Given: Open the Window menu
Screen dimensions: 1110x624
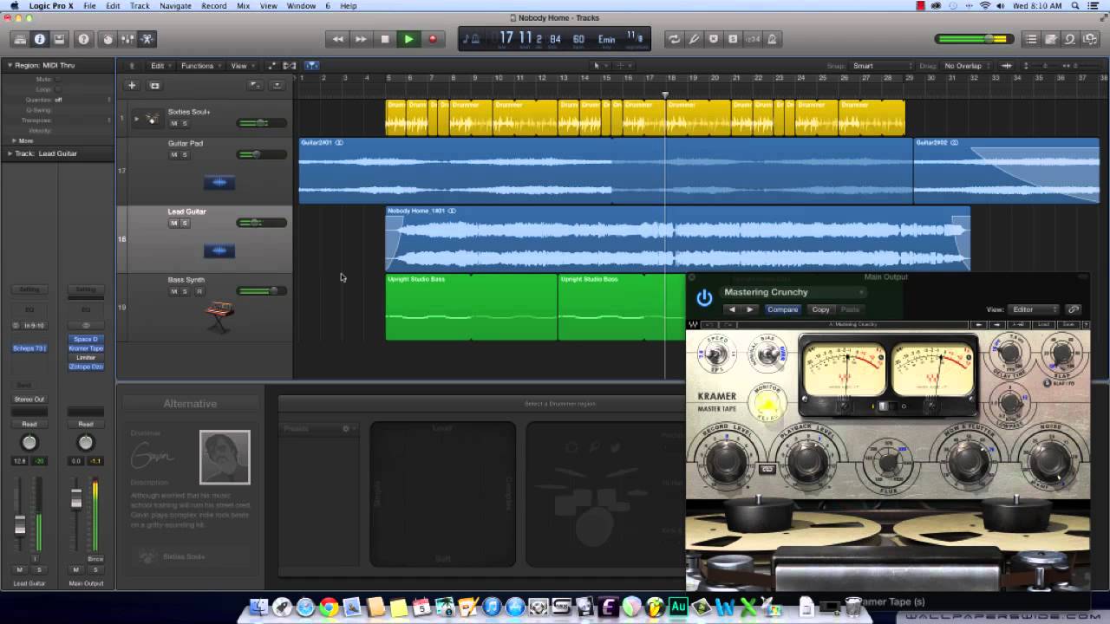Looking at the screenshot, I should (x=301, y=6).
